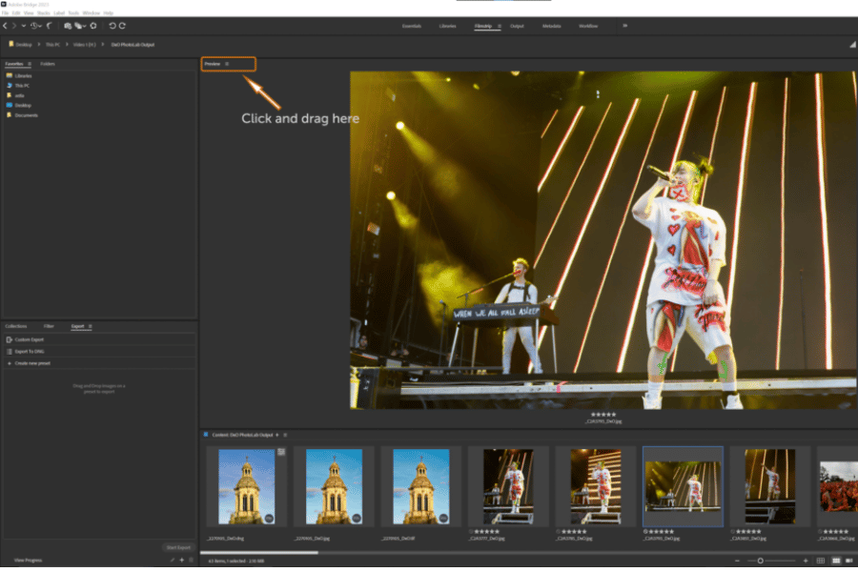858x572 pixels.
Task: Click the plus icon to add export preset
Action: (181, 560)
